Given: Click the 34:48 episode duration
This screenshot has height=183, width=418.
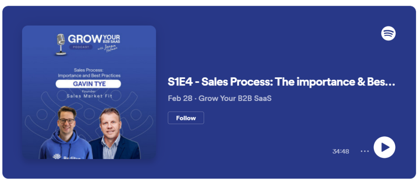Looking at the screenshot, I should click(340, 151).
